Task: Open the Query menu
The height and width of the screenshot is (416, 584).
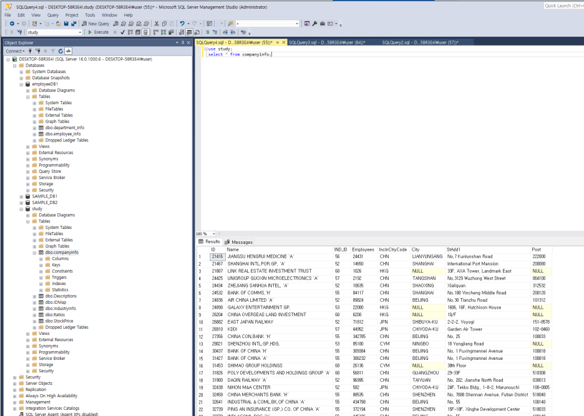Action: coord(53,15)
